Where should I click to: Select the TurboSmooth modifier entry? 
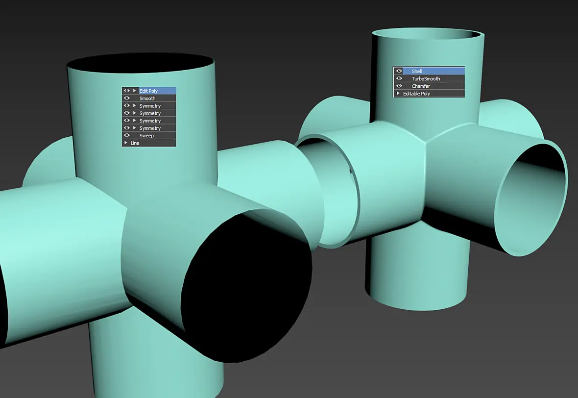coord(426,78)
